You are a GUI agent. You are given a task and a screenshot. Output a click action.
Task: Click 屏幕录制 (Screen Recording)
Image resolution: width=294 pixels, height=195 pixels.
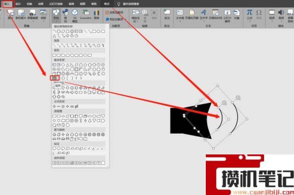point(291,16)
